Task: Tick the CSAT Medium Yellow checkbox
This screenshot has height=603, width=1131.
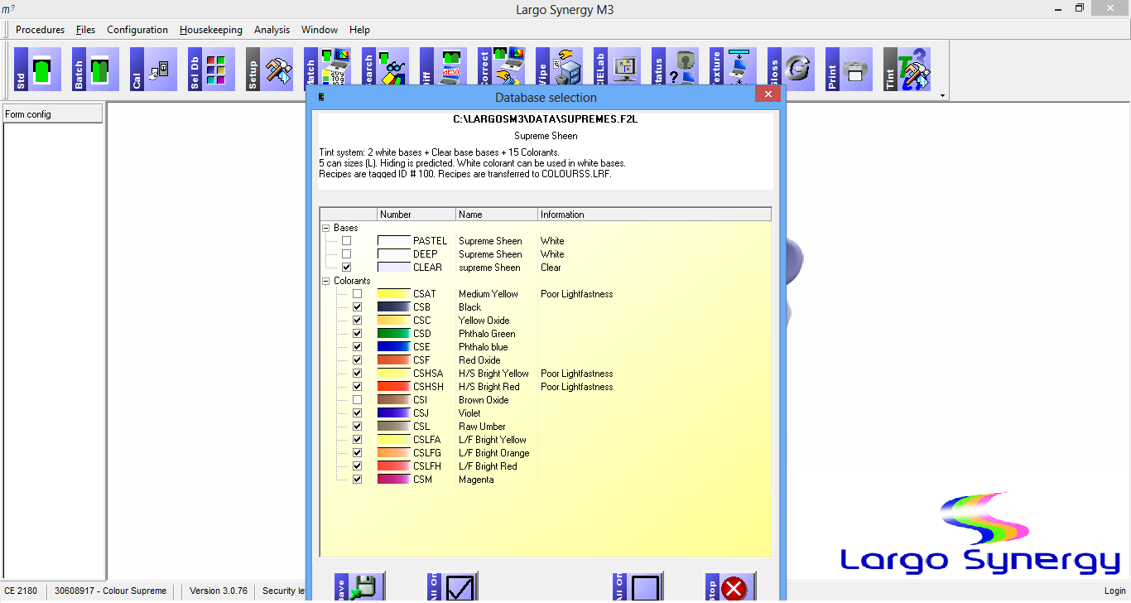Action: pos(357,294)
